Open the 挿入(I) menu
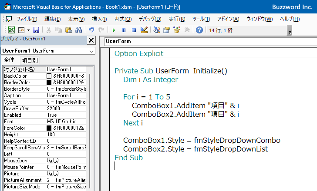317x191 pixels. tap(99, 19)
